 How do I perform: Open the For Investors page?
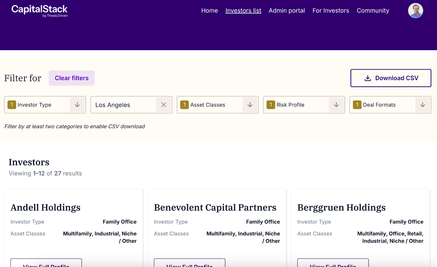(x=331, y=11)
